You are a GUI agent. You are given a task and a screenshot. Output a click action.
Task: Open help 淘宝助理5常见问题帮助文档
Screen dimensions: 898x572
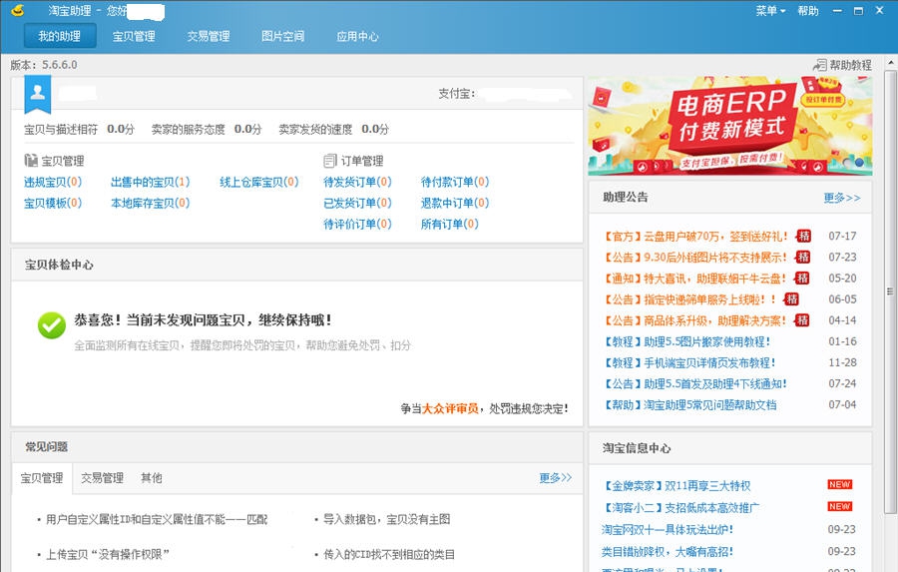(x=690, y=404)
